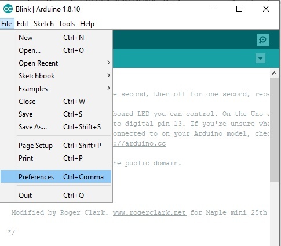Follow the www.rogerclark.net link
Image resolution: width=281 pixels, height=246 pixels.
tap(149, 212)
